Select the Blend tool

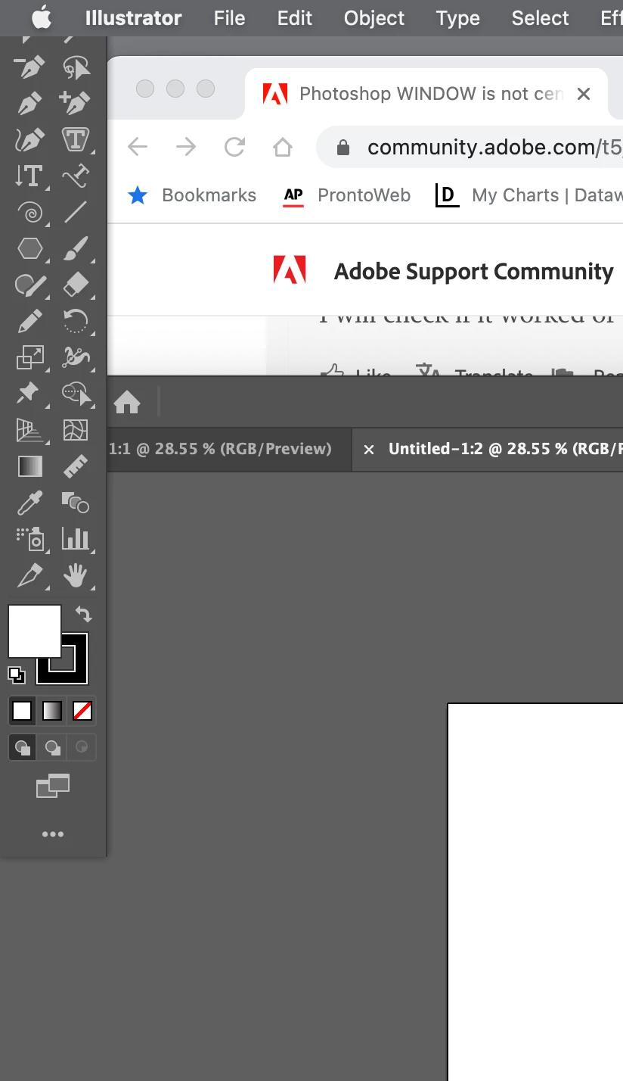point(75,503)
